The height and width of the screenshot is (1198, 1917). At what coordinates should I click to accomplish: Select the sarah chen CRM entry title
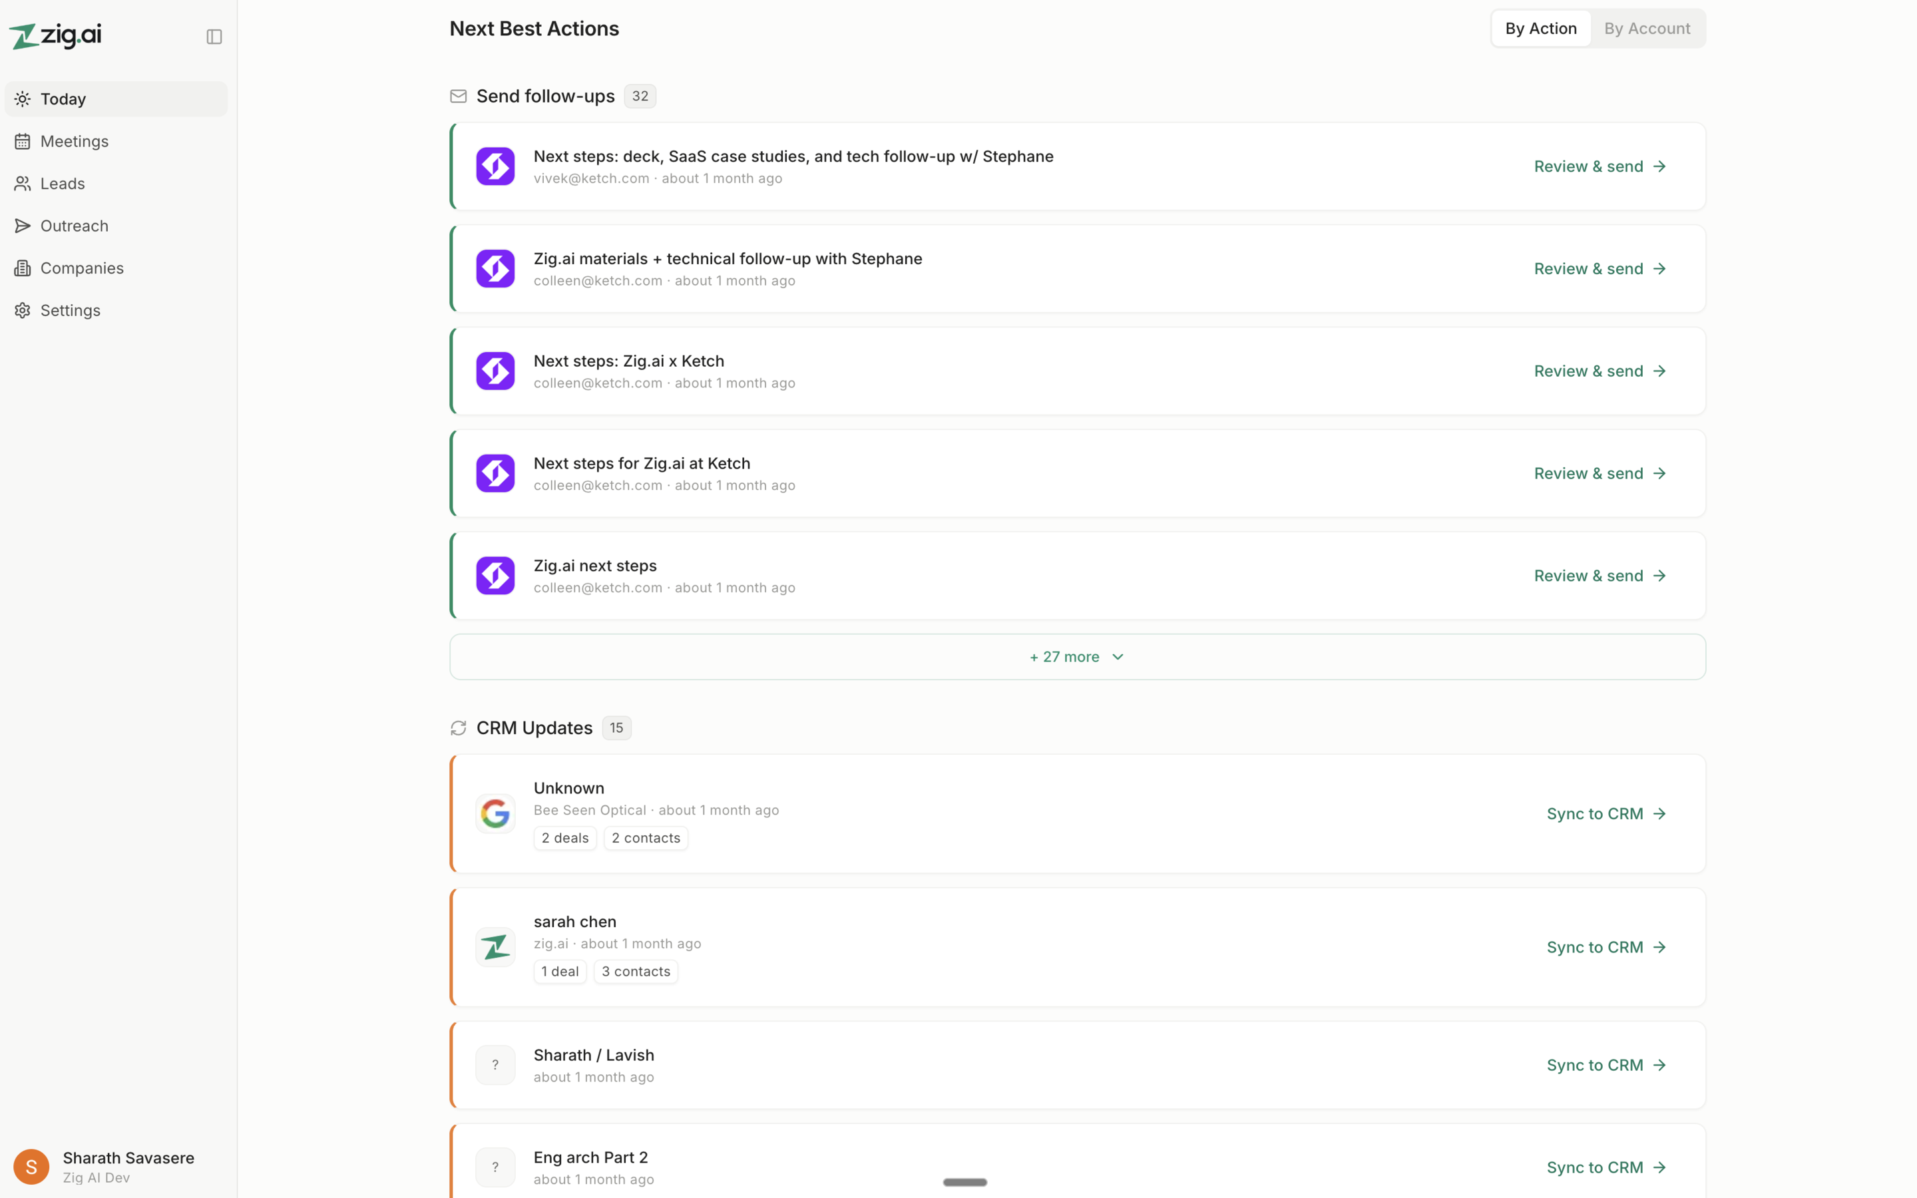tap(574, 922)
